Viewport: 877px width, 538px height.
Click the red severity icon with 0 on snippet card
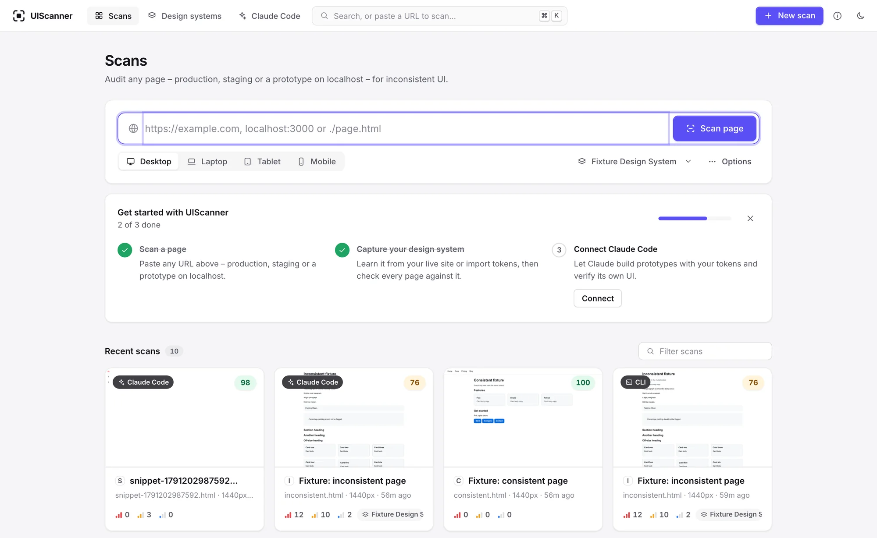[119, 515]
